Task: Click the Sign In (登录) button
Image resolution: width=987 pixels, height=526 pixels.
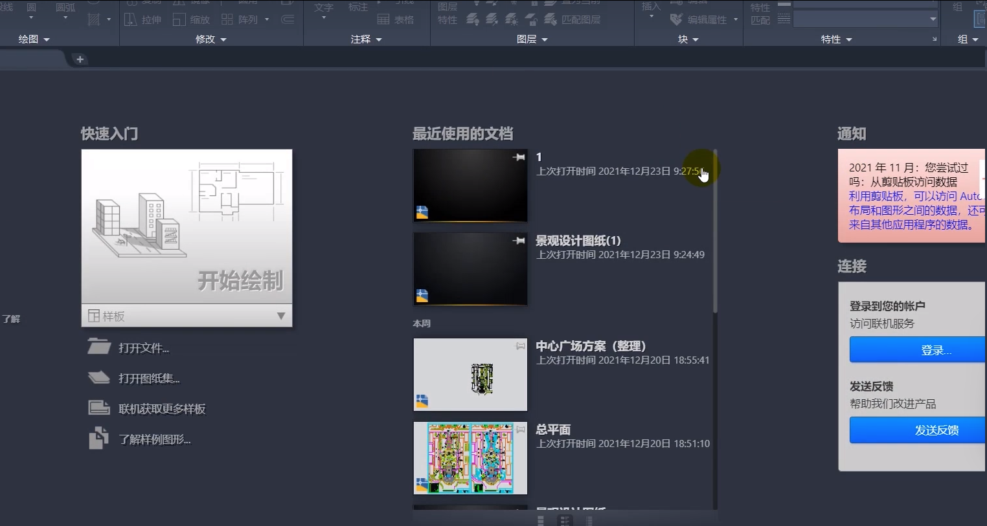Action: click(x=918, y=350)
